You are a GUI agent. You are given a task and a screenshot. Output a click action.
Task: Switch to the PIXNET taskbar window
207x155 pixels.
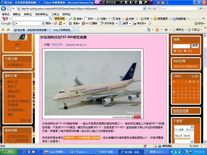coord(106,152)
